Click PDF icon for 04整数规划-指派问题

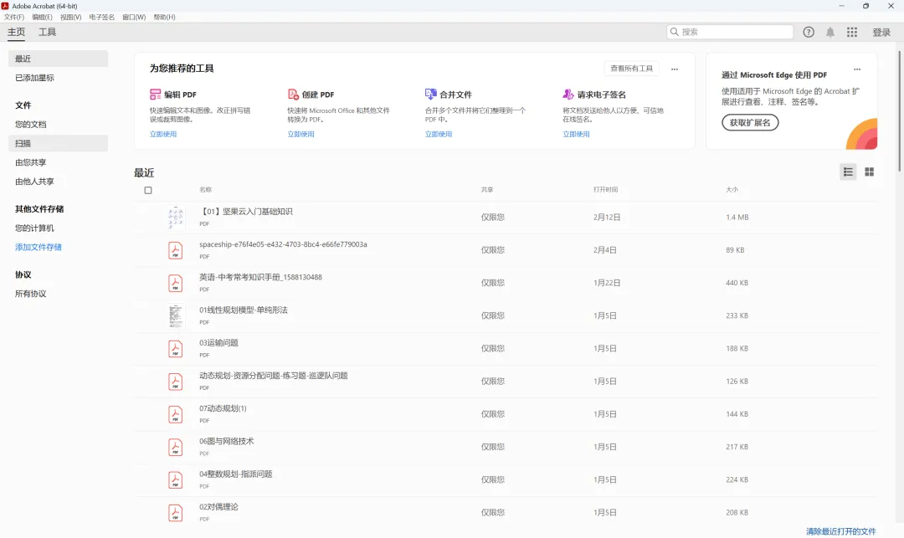175,480
